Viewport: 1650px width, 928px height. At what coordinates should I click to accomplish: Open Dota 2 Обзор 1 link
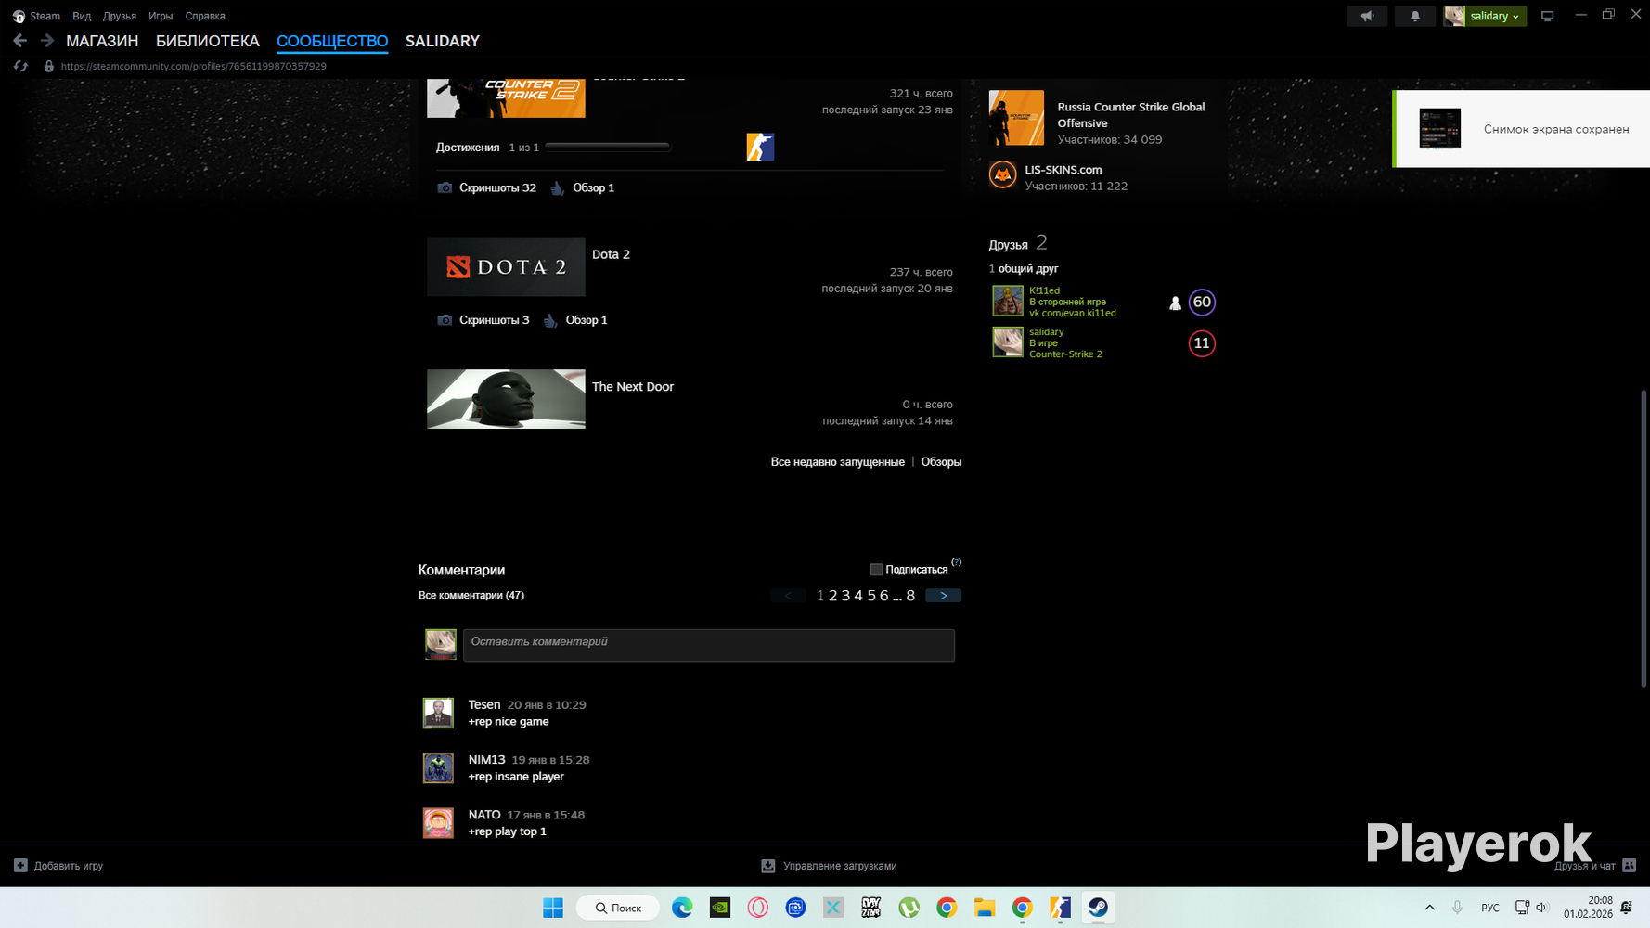click(587, 320)
